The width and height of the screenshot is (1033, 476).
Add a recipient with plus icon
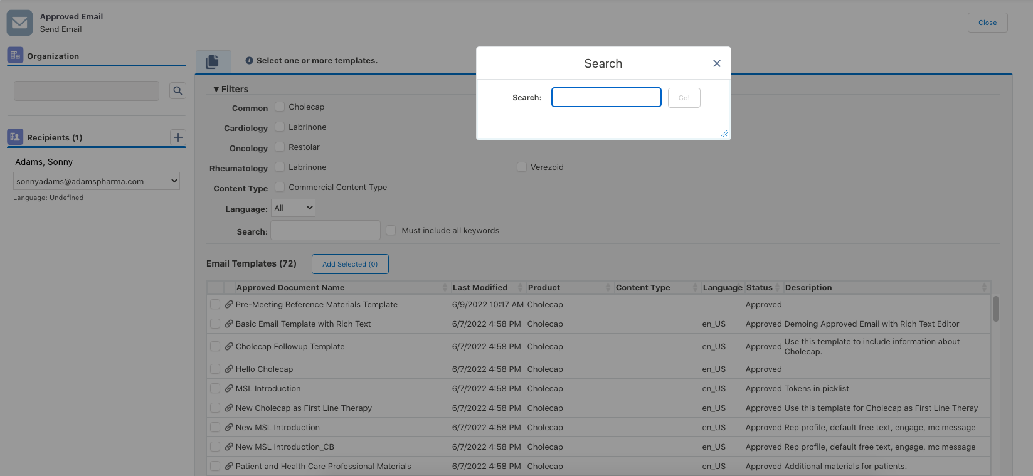pyautogui.click(x=178, y=137)
